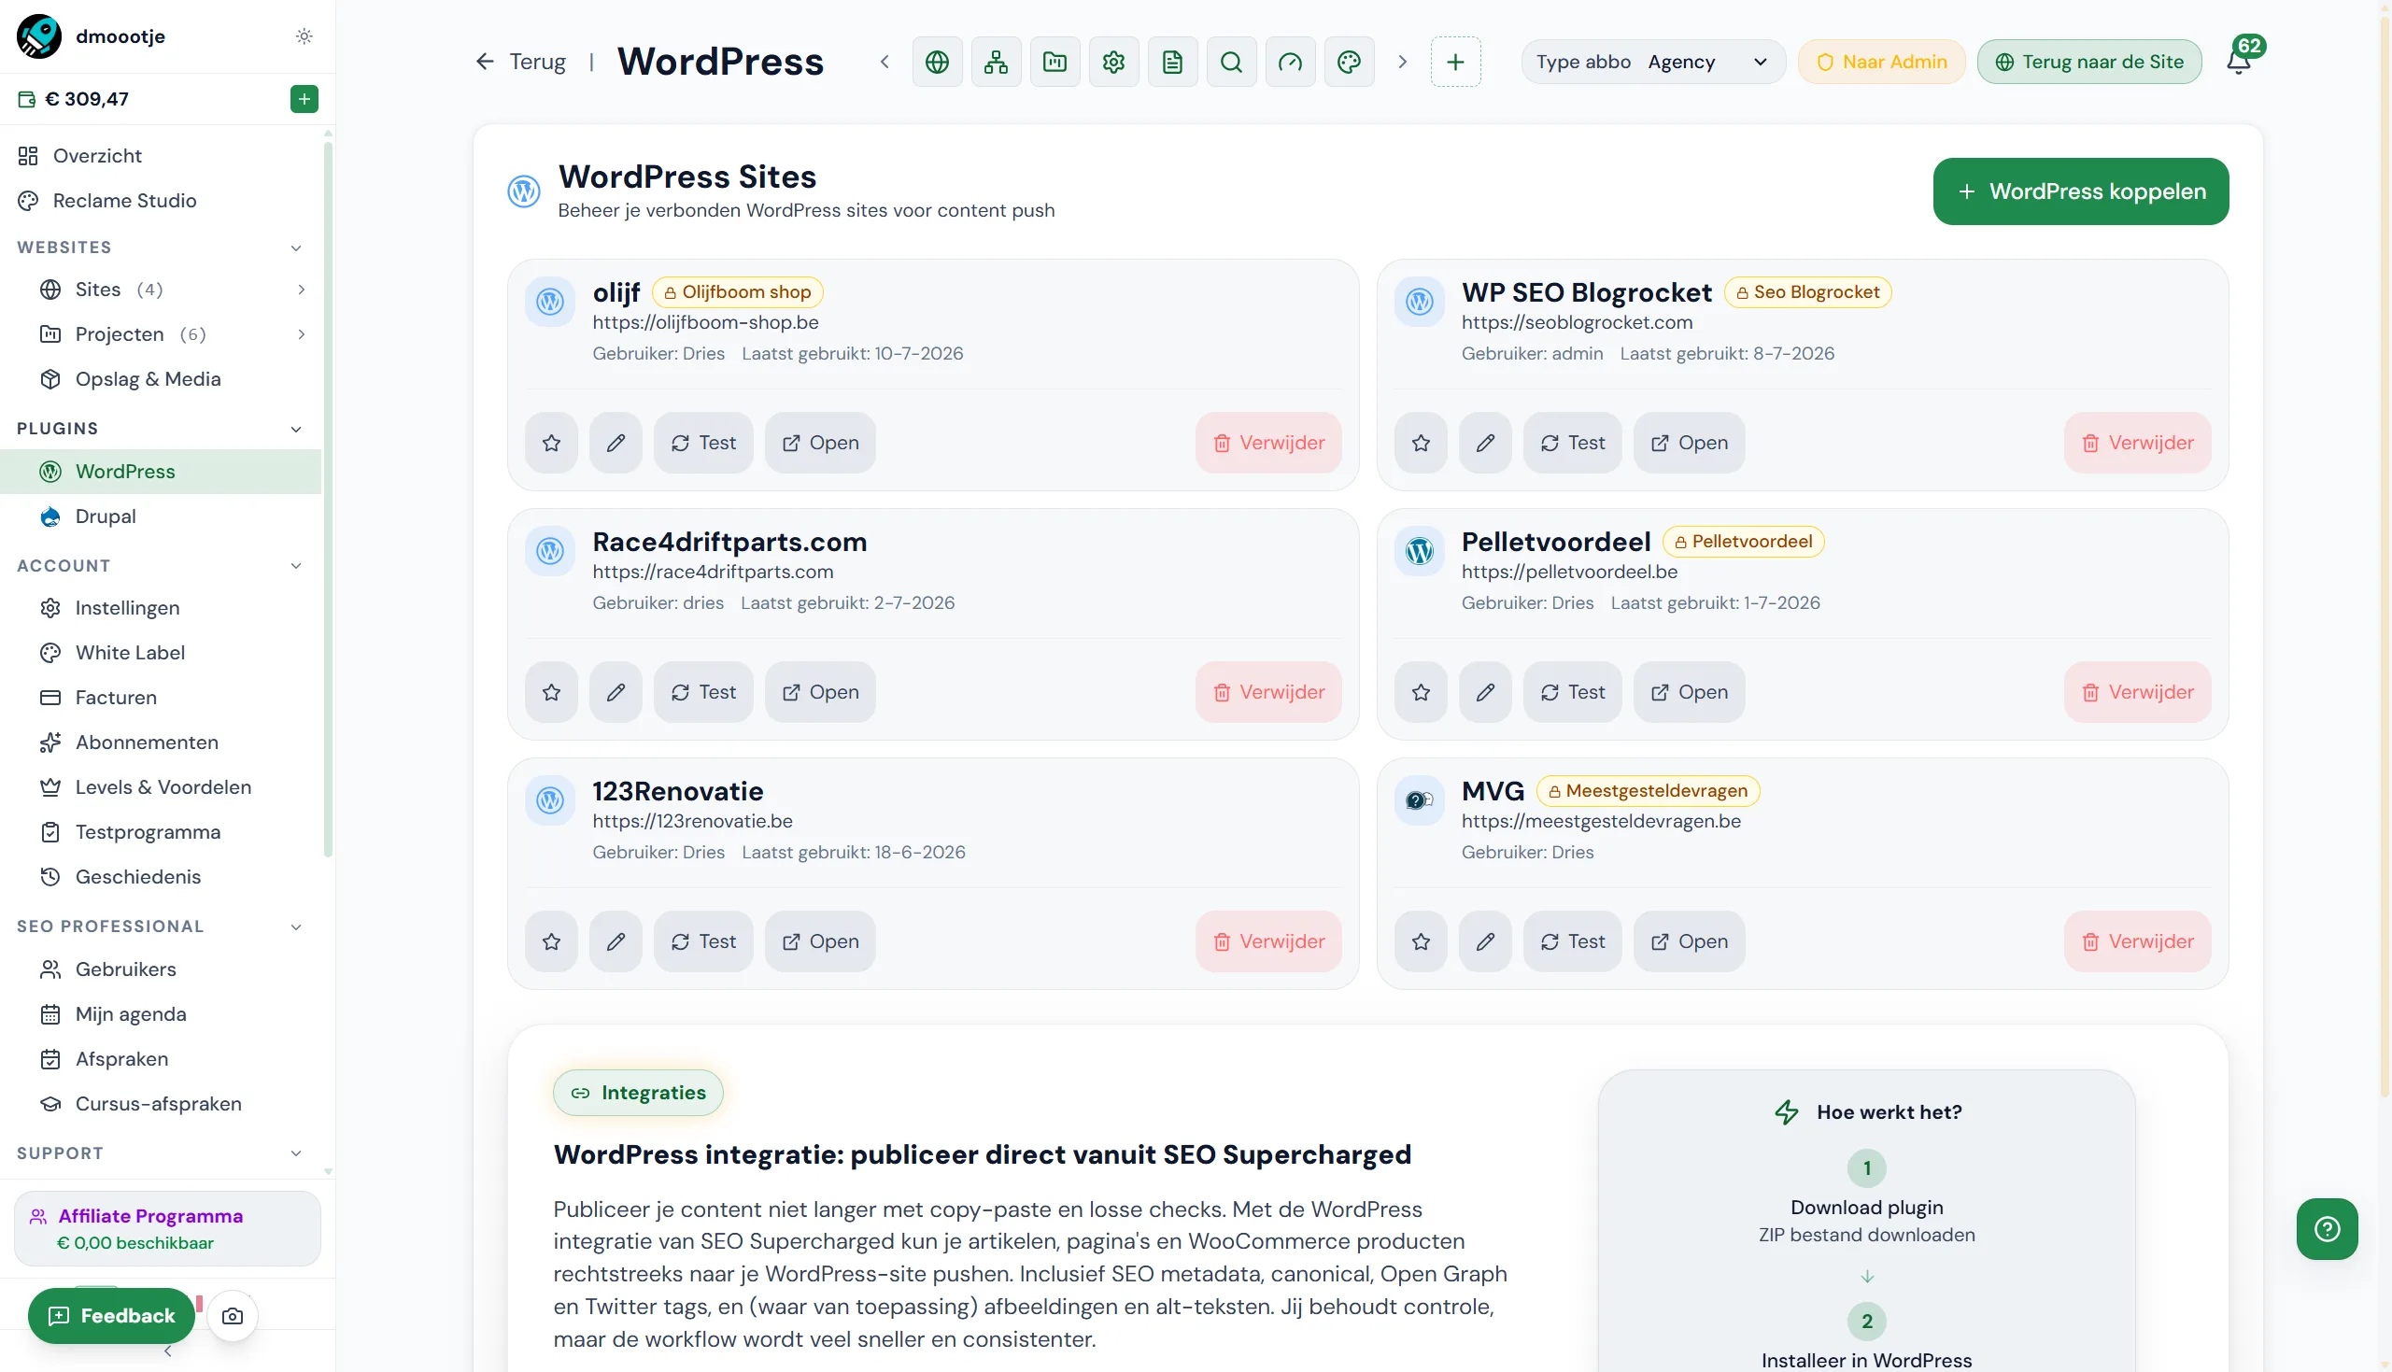Click the sidebar scrollbar
Image resolution: width=2392 pixels, height=1372 pixels.
328,500
